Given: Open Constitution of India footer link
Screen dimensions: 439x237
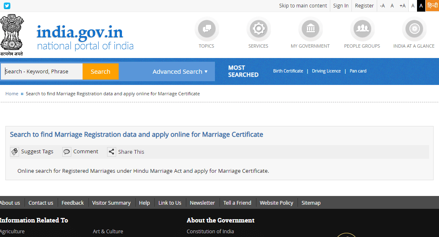Looking at the screenshot, I should pyautogui.click(x=210, y=232).
